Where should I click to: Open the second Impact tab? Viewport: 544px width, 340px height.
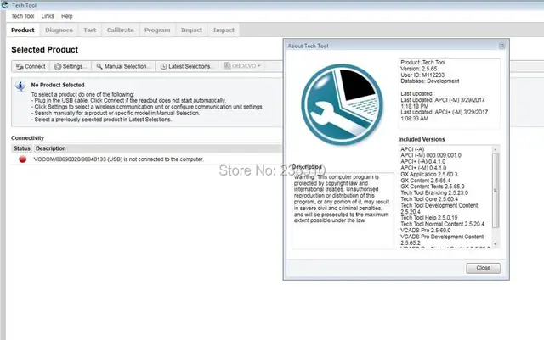coord(224,31)
